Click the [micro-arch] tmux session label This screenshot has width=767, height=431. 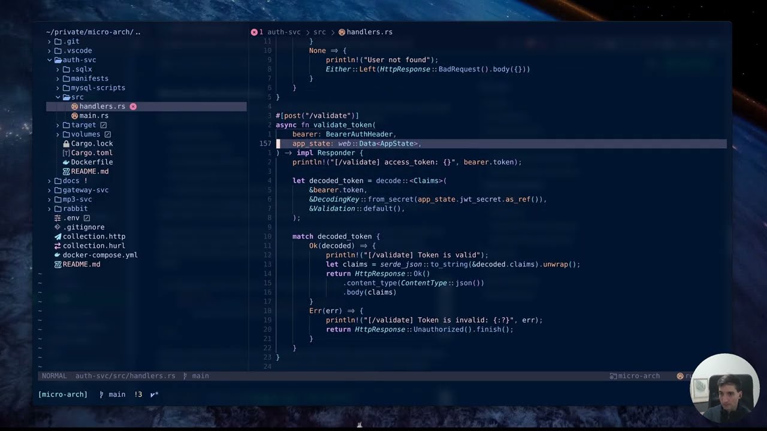pyautogui.click(x=63, y=394)
